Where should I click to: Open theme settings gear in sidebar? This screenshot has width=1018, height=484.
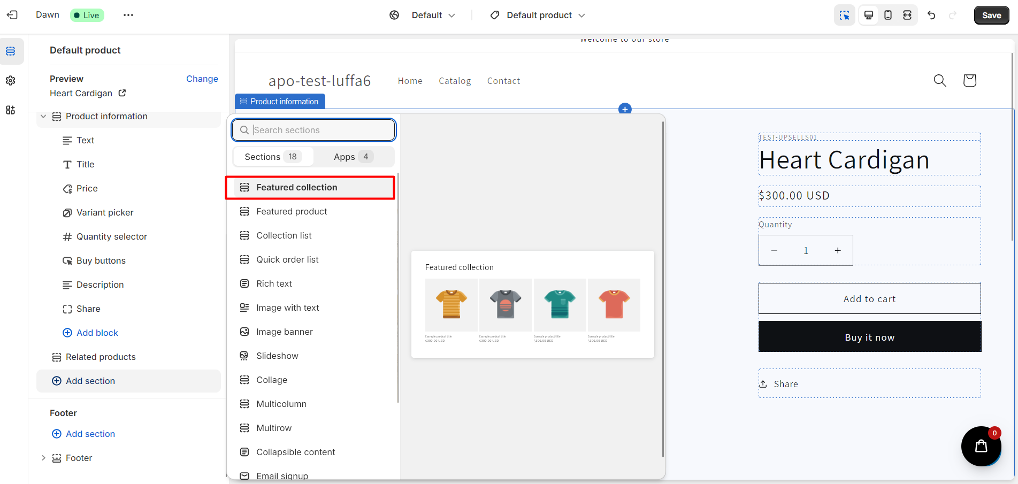11,81
